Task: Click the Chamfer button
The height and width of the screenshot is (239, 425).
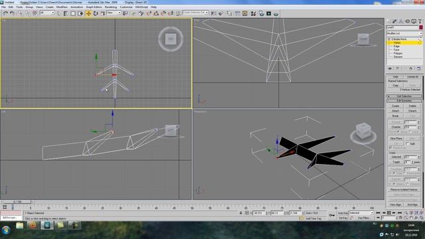Action: (x=396, y=127)
